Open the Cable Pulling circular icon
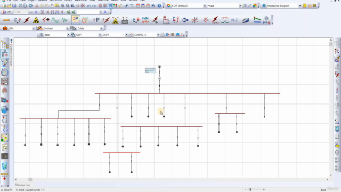 click(x=85, y=20)
